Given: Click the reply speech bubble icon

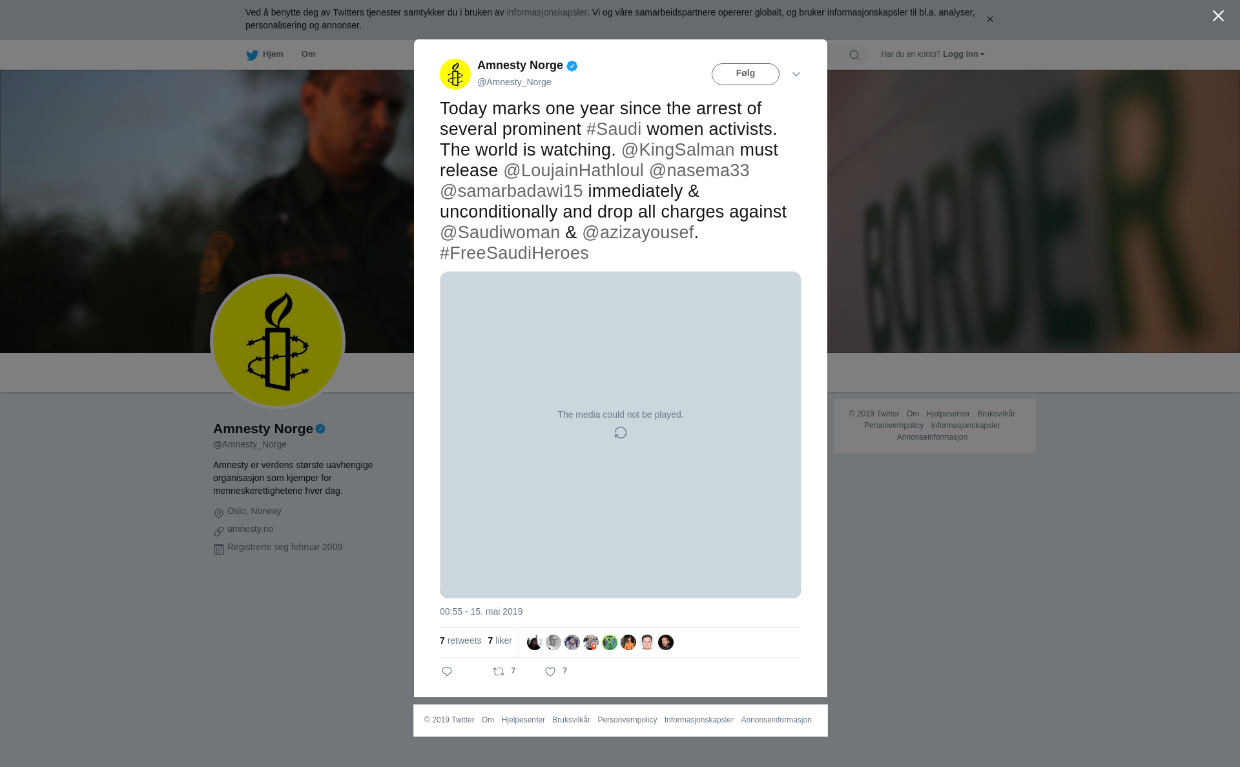Looking at the screenshot, I should pyautogui.click(x=447, y=671).
